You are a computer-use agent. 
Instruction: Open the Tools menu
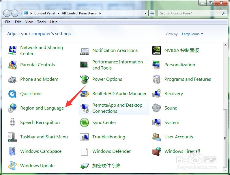(x=41, y=22)
